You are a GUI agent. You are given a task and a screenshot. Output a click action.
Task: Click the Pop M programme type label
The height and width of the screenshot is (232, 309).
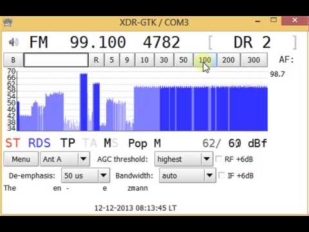point(144,144)
